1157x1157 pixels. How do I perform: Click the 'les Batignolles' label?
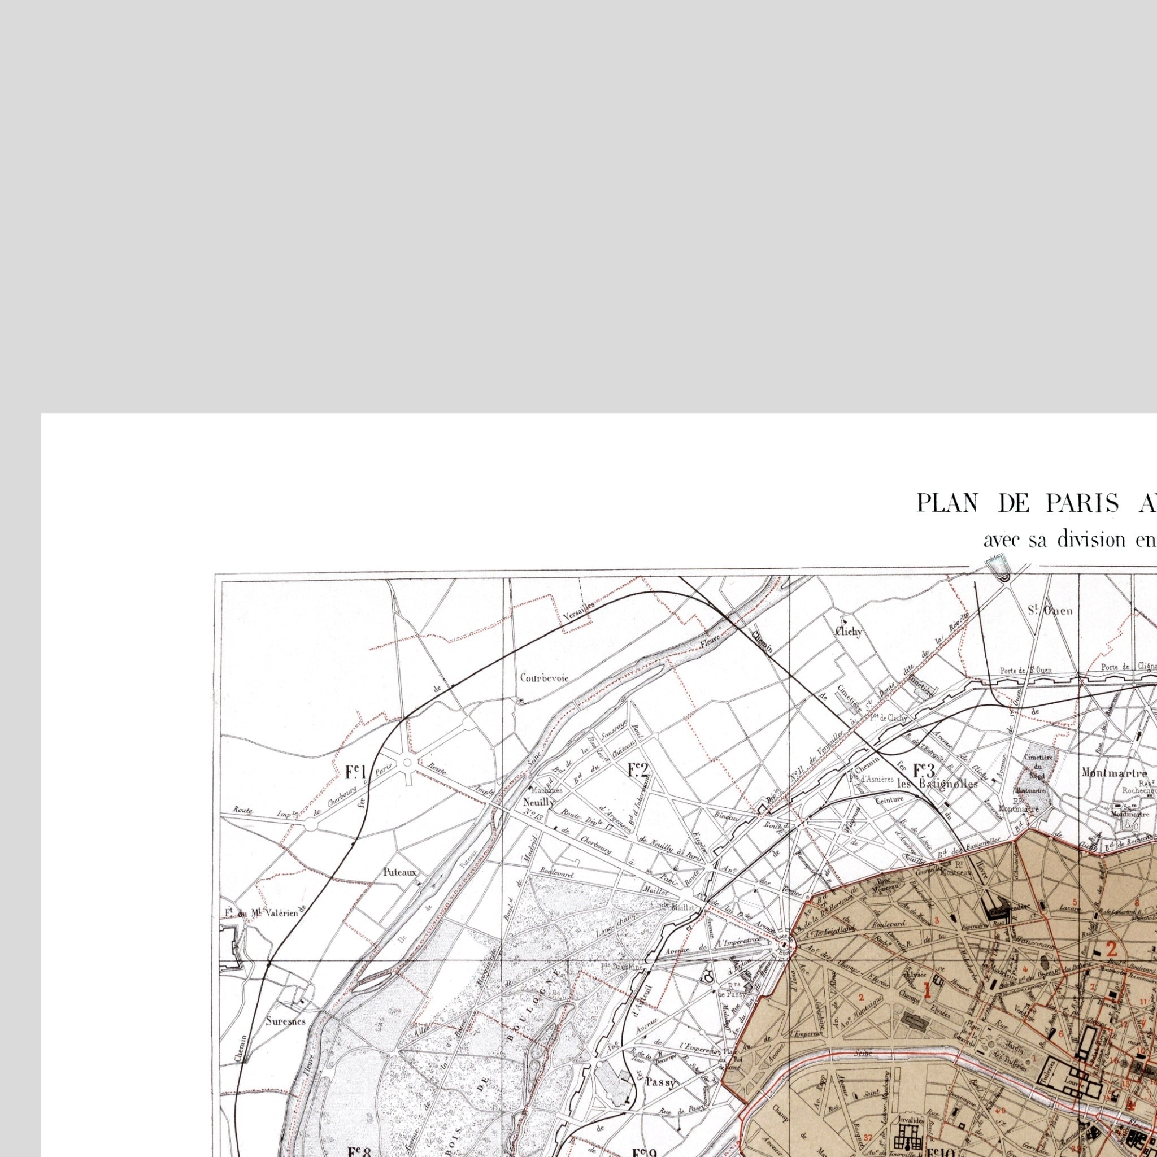937,784
